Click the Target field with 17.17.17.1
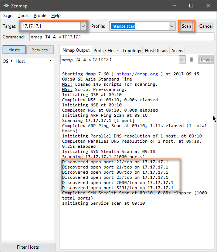Screen dimensions: 217x252 (51, 26)
